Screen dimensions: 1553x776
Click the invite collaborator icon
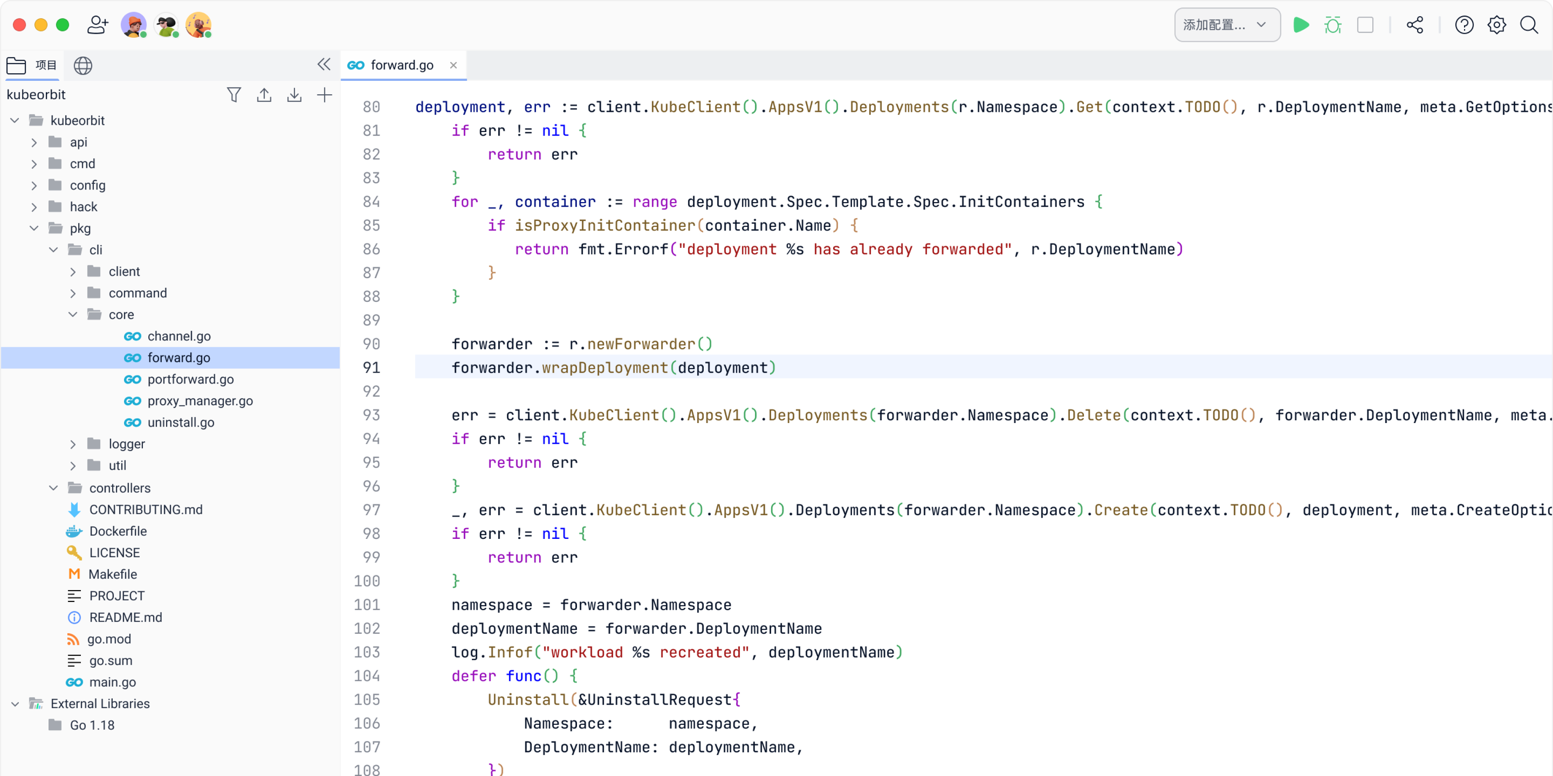[x=97, y=25]
